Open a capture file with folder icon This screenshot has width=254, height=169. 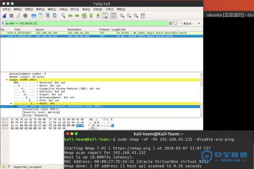pyautogui.click(x=34, y=16)
